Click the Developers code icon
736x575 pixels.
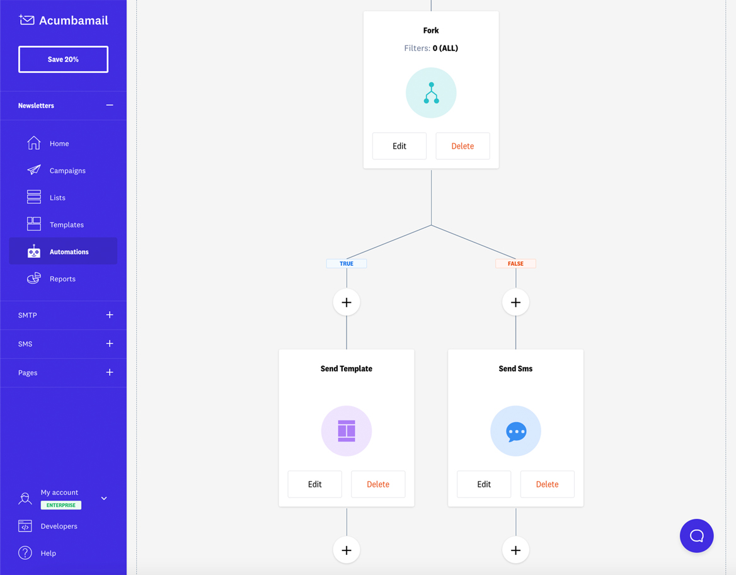(x=25, y=526)
